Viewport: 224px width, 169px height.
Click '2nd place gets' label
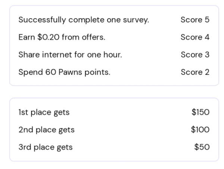(47, 130)
